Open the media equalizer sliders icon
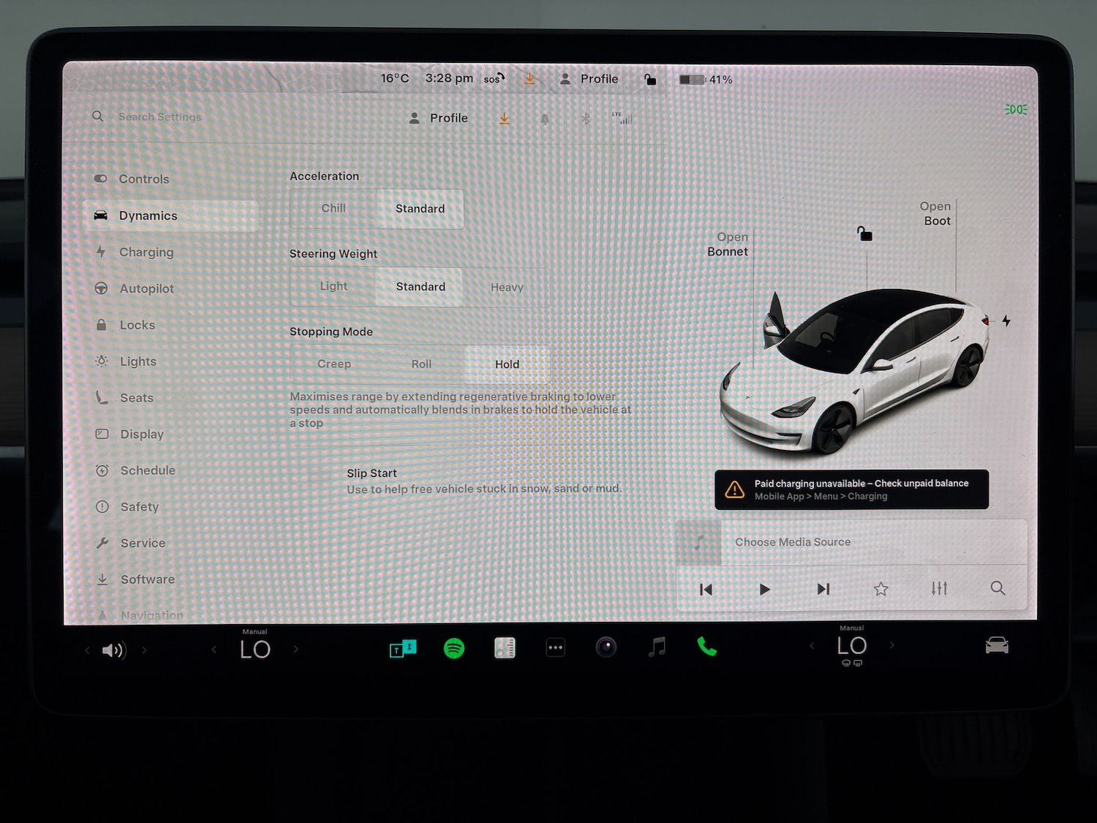1097x823 pixels. (939, 588)
